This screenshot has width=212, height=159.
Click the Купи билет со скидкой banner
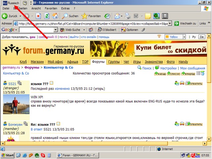(148, 49)
